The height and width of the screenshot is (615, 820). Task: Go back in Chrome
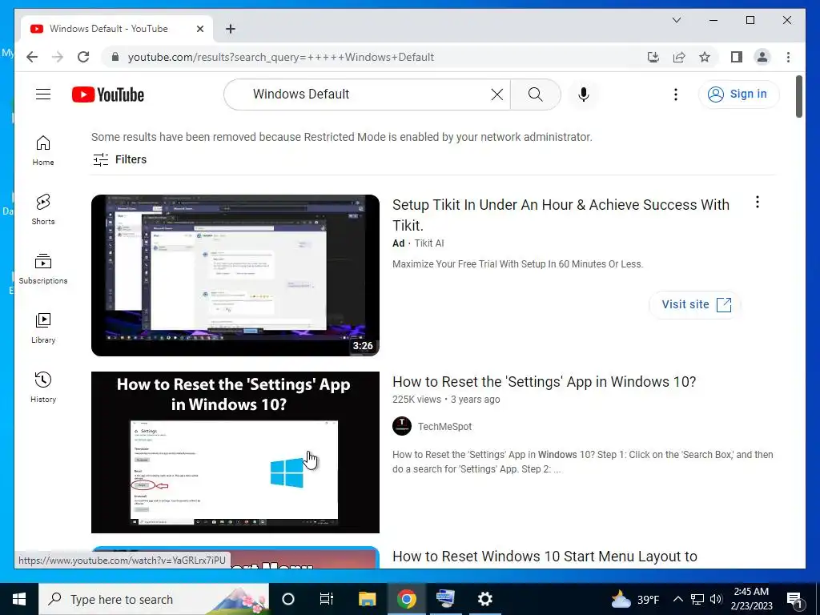(32, 57)
